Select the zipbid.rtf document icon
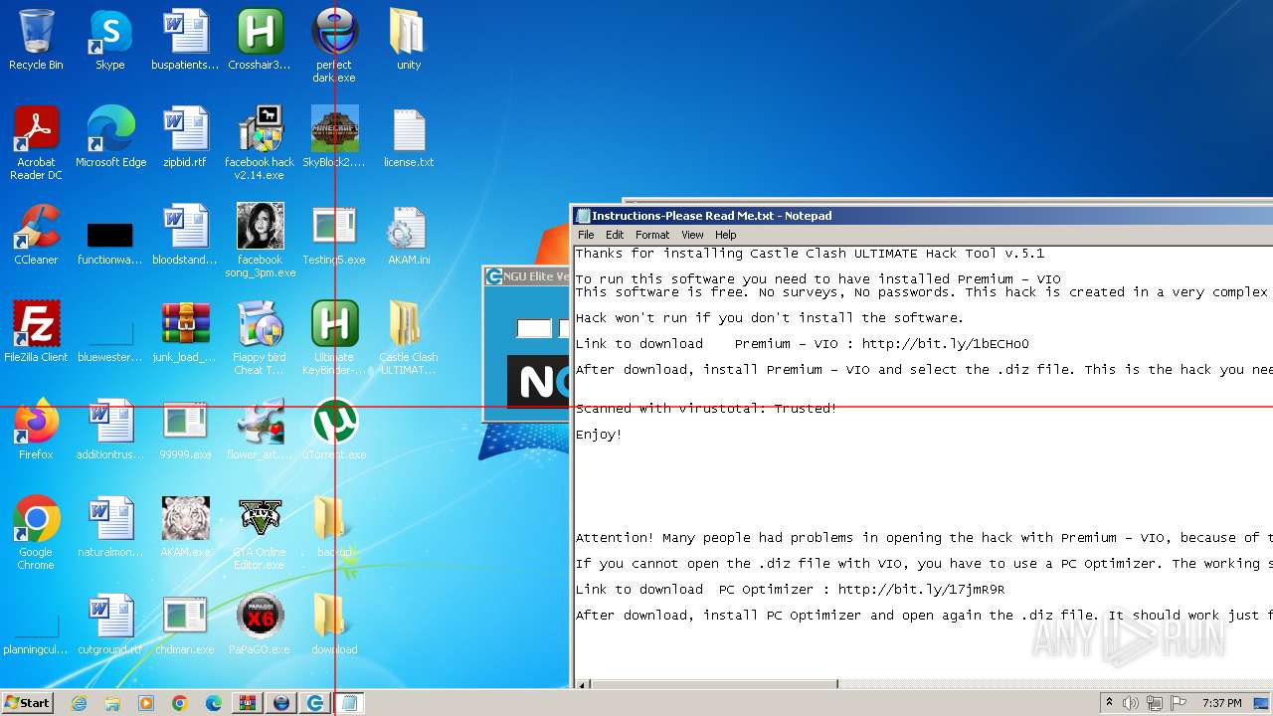The height and width of the screenshot is (716, 1273). [185, 137]
